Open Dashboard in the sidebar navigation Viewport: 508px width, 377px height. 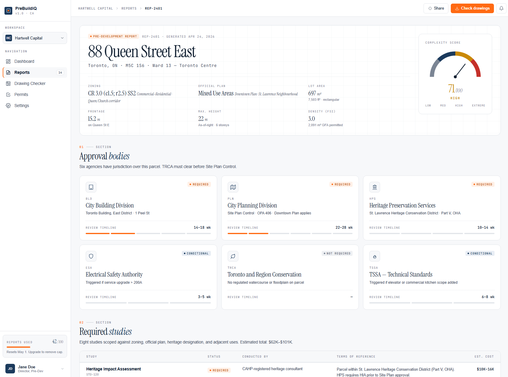click(24, 61)
